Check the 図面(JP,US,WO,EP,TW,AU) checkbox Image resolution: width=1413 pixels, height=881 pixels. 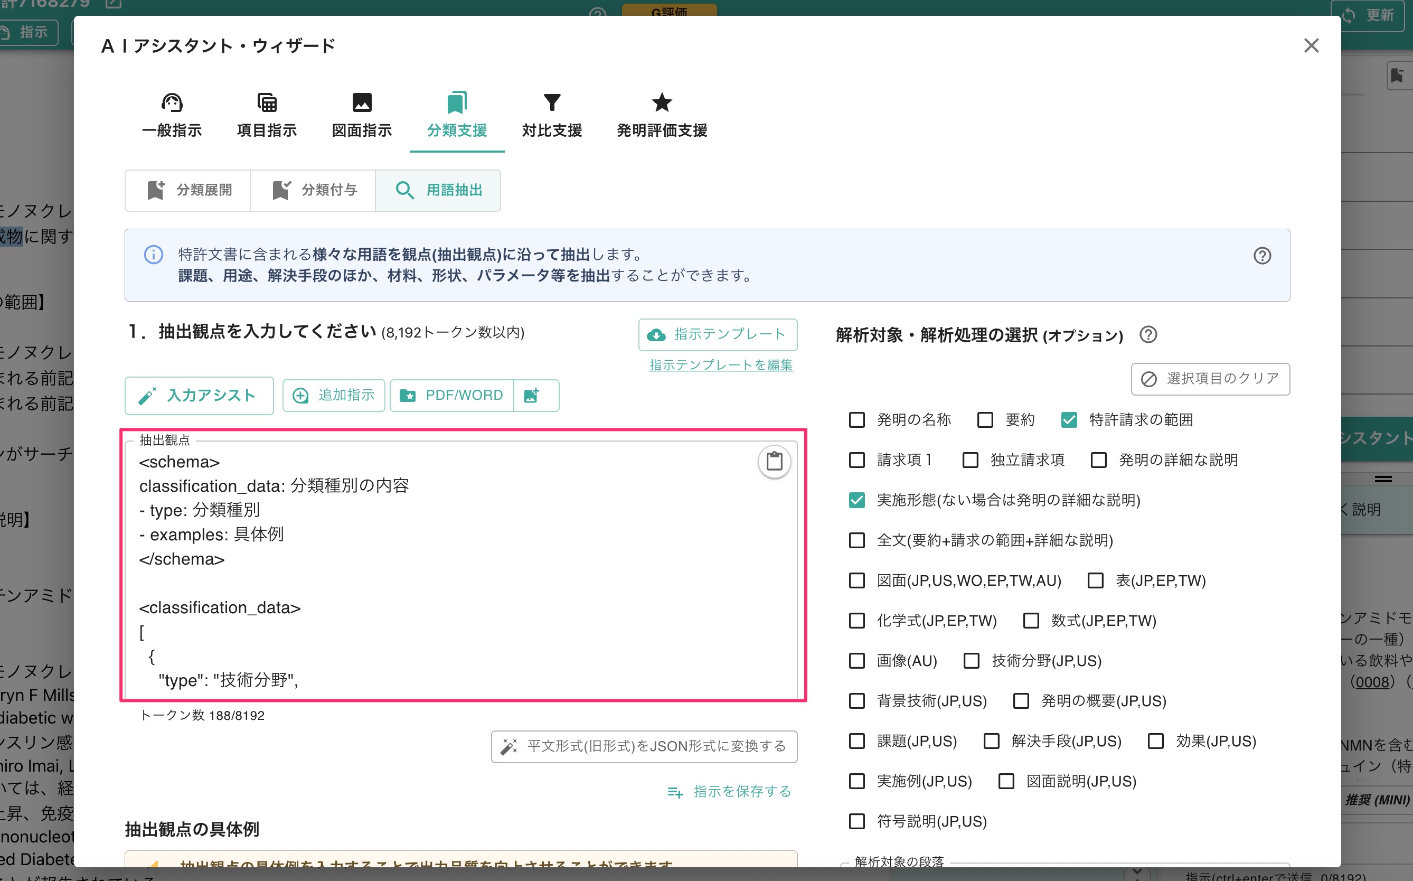point(857,580)
